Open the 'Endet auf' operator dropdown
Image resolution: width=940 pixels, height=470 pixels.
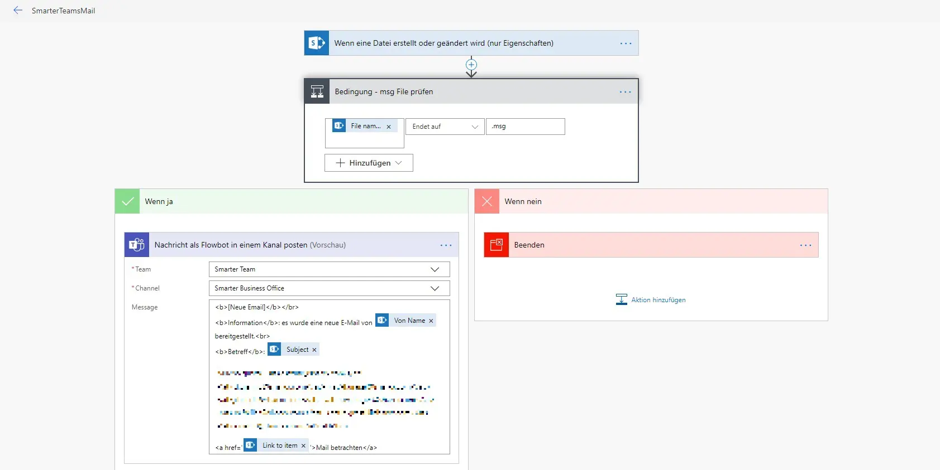[445, 127]
